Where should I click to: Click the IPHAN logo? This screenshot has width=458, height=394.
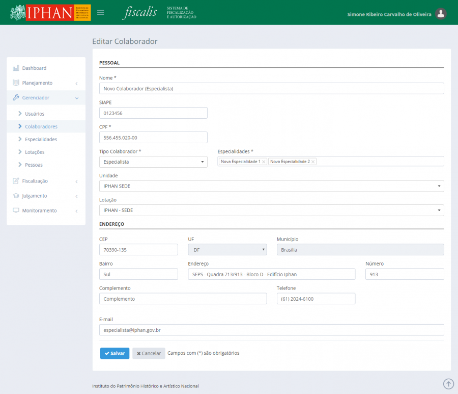click(x=50, y=13)
